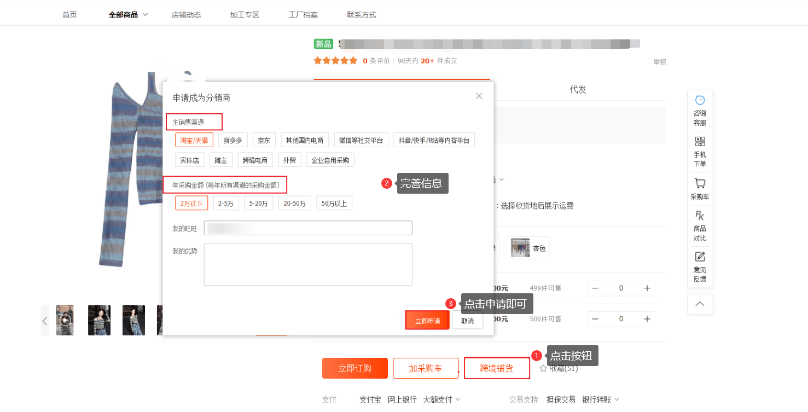Image resolution: width=808 pixels, height=412 pixels.
Task: Switch to the 代发 tab
Action: [578, 90]
